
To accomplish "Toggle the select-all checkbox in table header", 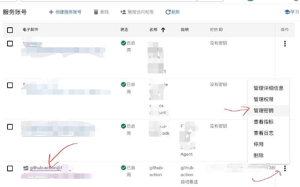I will click(x=10, y=30).
